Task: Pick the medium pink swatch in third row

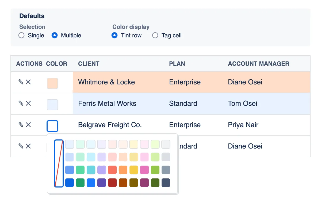Action: click(144, 170)
